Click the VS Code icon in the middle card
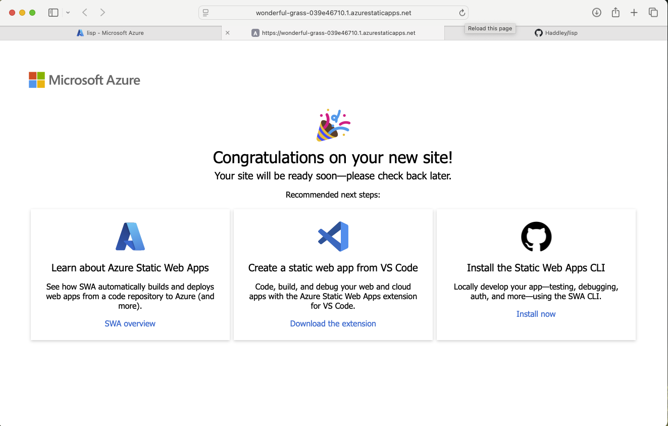The image size is (668, 426). click(x=333, y=235)
